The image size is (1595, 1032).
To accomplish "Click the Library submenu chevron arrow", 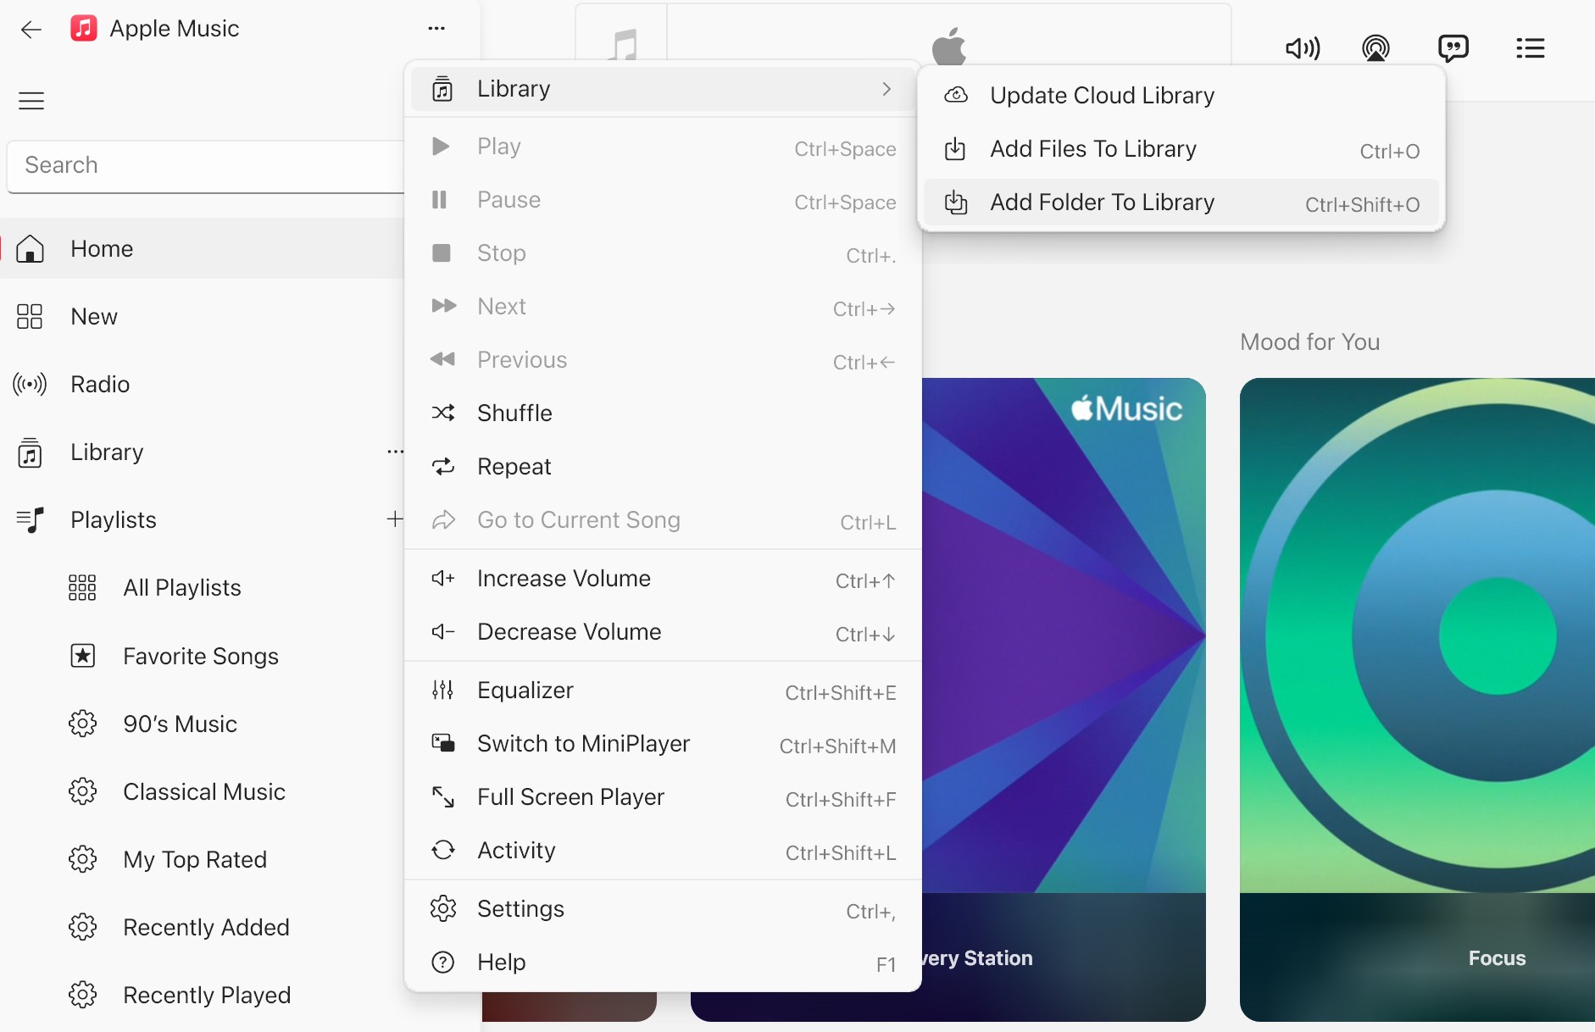I will coord(886,89).
